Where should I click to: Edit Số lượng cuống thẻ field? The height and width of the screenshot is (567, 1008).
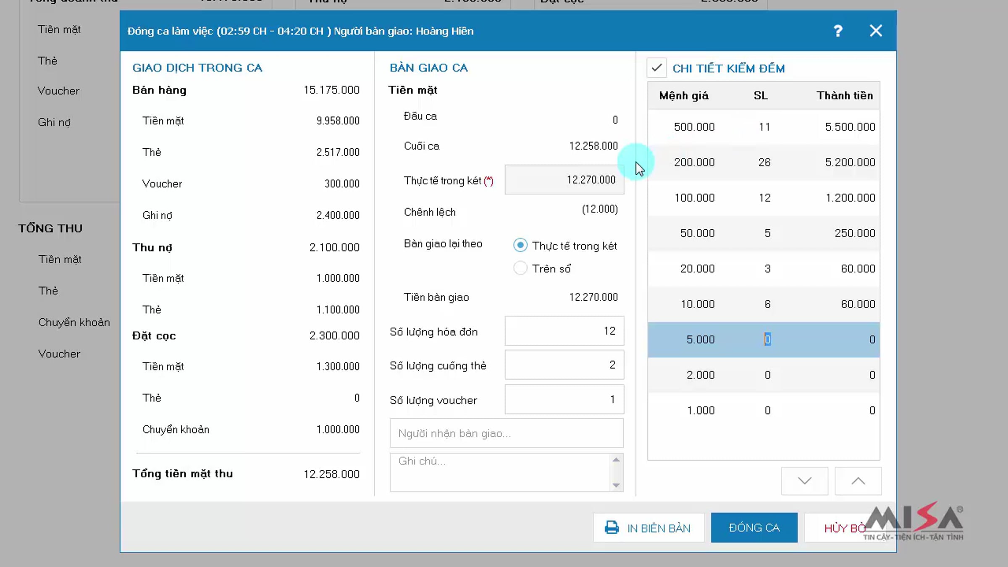(x=564, y=365)
